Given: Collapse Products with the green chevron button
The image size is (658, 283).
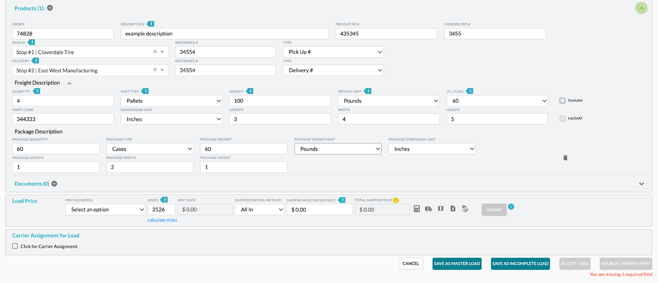Looking at the screenshot, I should 641,8.
